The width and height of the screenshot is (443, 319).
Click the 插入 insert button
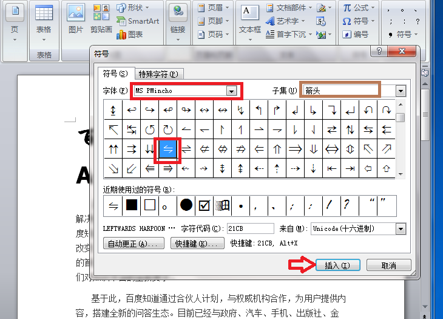[x=337, y=266]
